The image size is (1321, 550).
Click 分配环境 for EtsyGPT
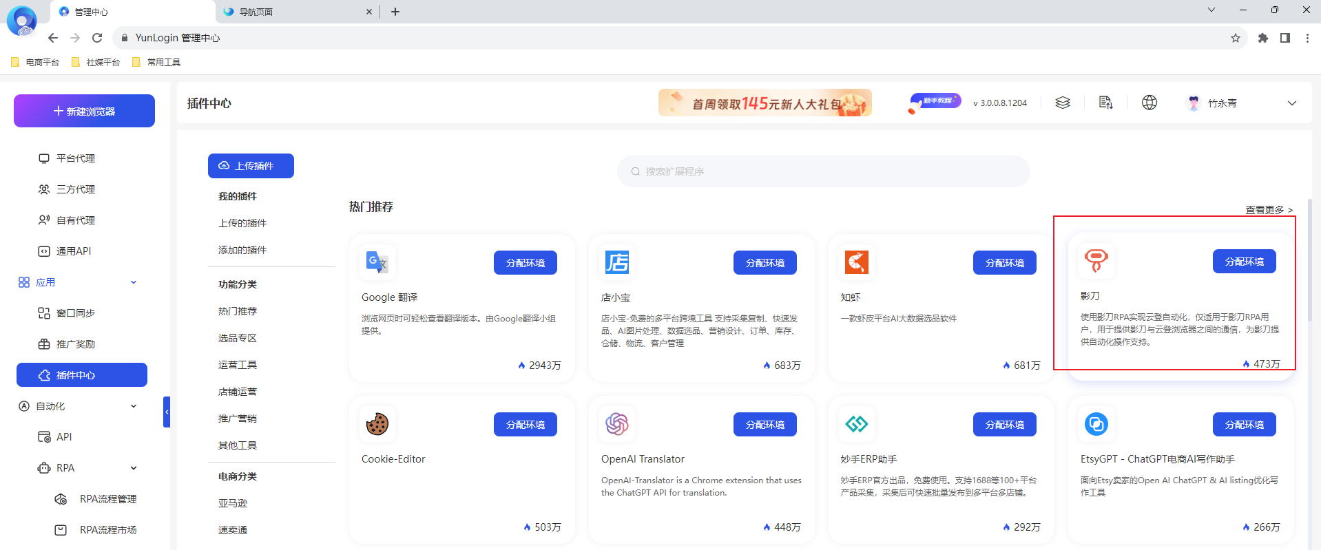click(x=1245, y=425)
